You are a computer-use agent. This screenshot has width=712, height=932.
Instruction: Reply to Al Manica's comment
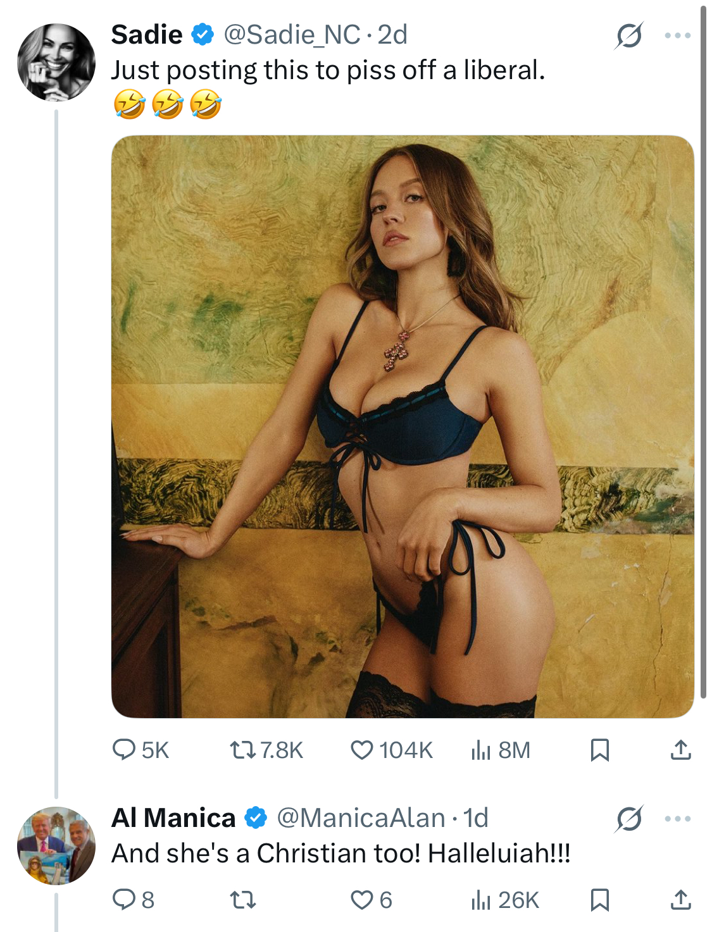click(x=124, y=899)
